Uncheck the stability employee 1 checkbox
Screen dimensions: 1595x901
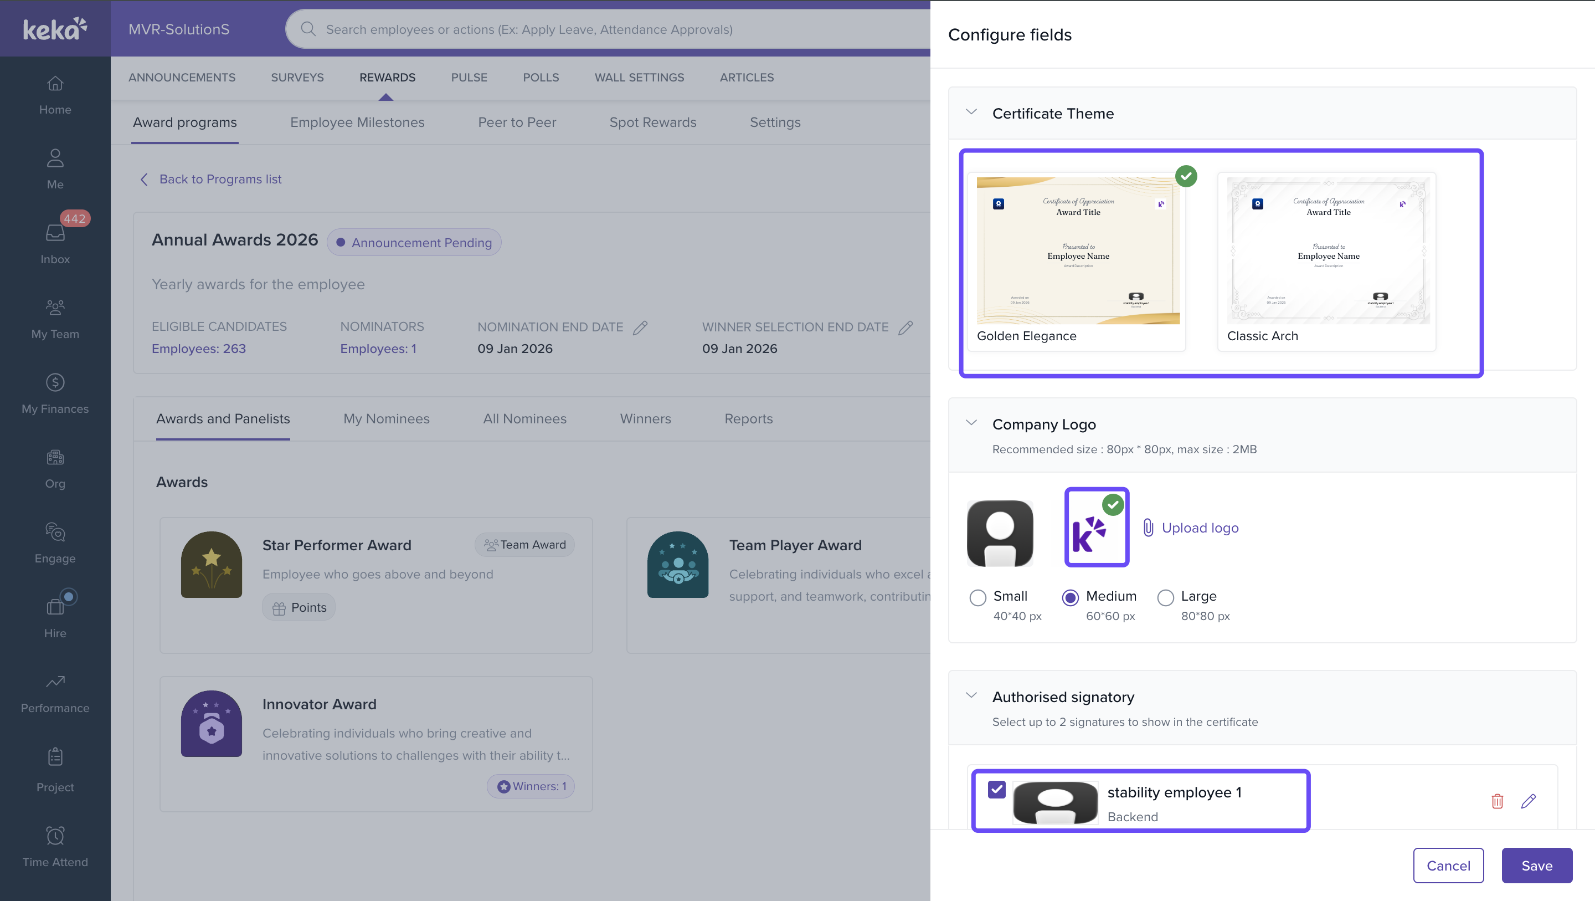pyautogui.click(x=997, y=790)
